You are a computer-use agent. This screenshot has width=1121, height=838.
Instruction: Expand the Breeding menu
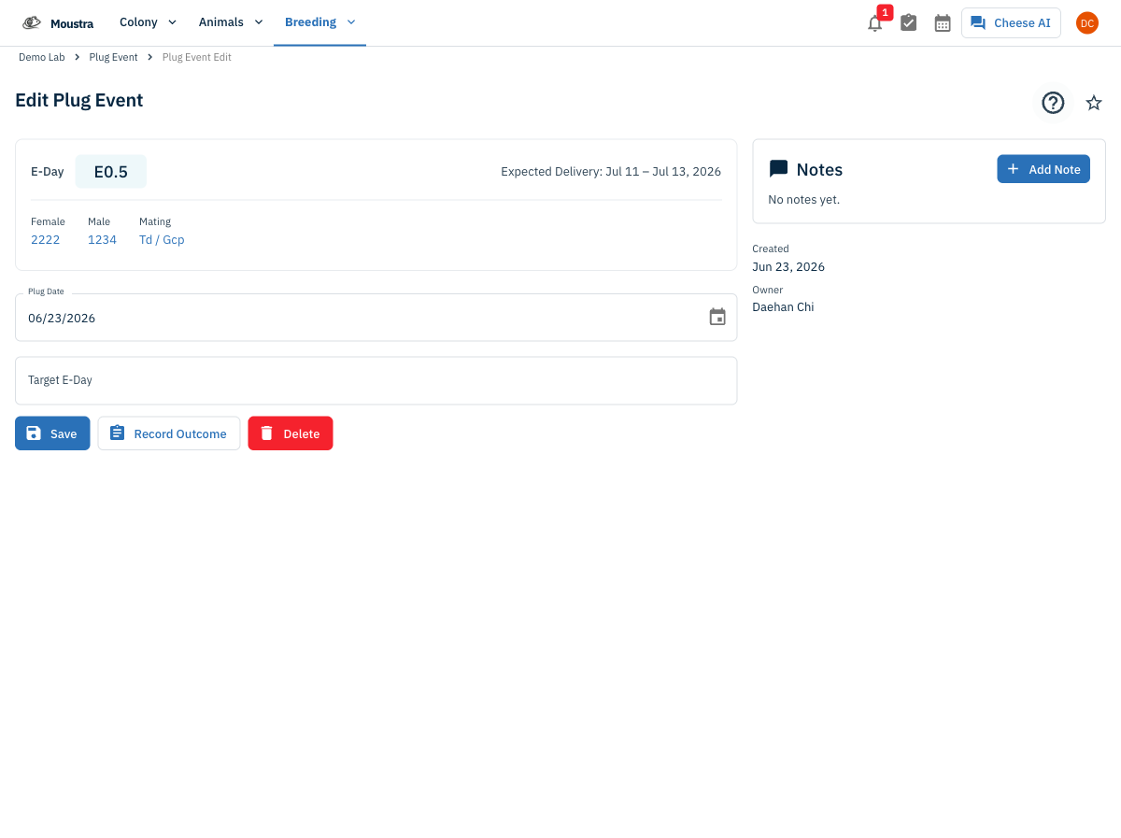click(319, 22)
